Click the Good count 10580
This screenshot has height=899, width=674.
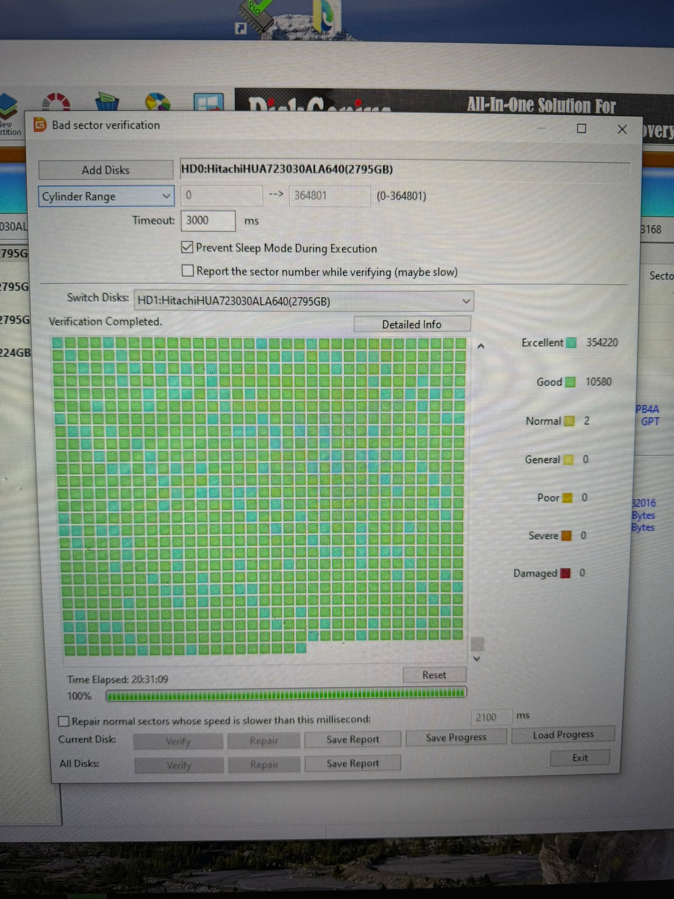(598, 382)
